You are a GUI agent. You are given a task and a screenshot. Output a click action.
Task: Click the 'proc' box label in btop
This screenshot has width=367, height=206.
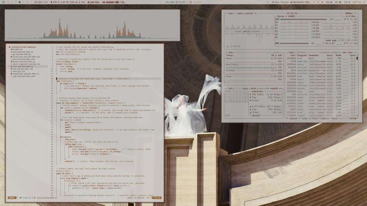point(291,52)
